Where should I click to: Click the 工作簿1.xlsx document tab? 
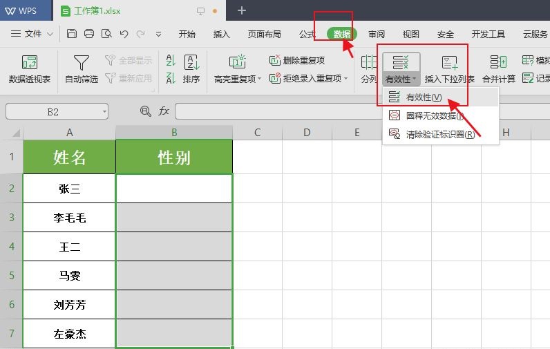pos(140,10)
